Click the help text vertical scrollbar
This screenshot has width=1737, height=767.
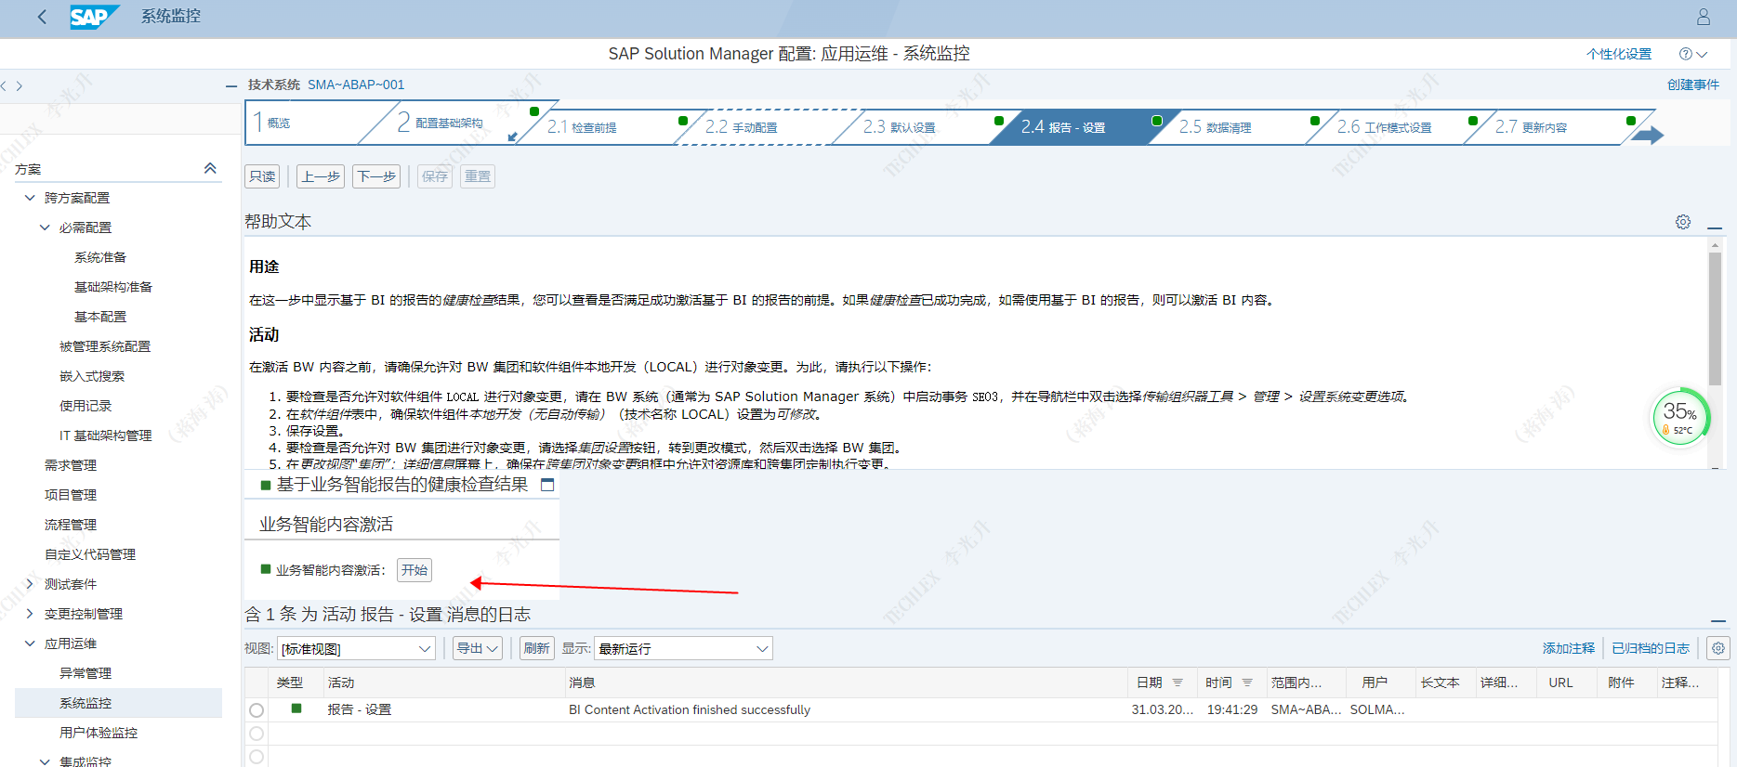[1715, 318]
